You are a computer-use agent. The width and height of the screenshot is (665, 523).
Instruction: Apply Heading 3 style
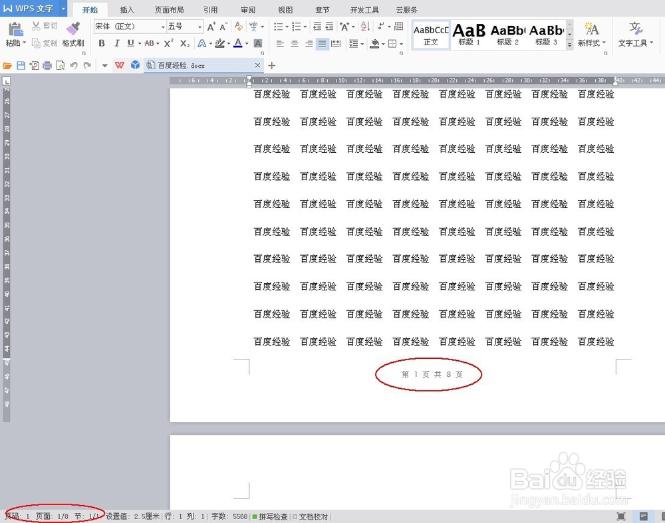546,35
